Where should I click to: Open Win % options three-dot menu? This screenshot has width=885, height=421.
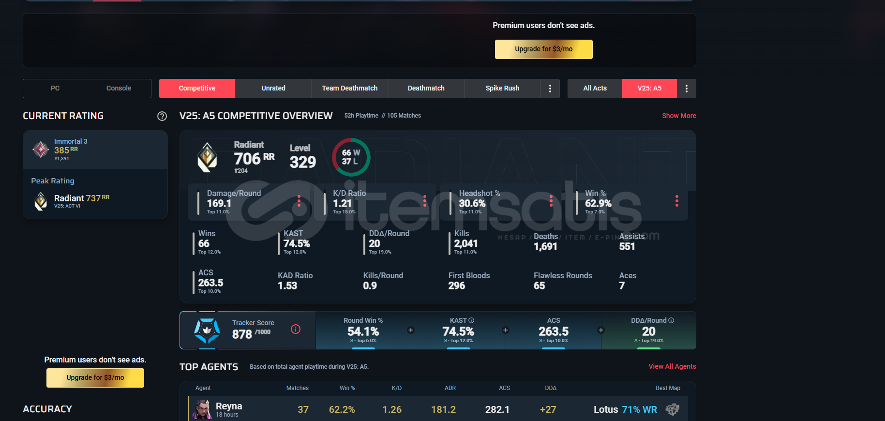tap(677, 201)
